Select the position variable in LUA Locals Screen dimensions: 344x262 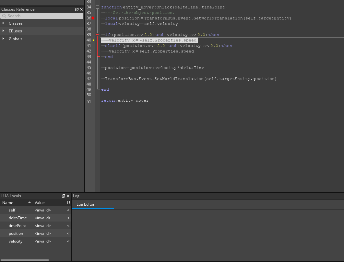click(16, 233)
